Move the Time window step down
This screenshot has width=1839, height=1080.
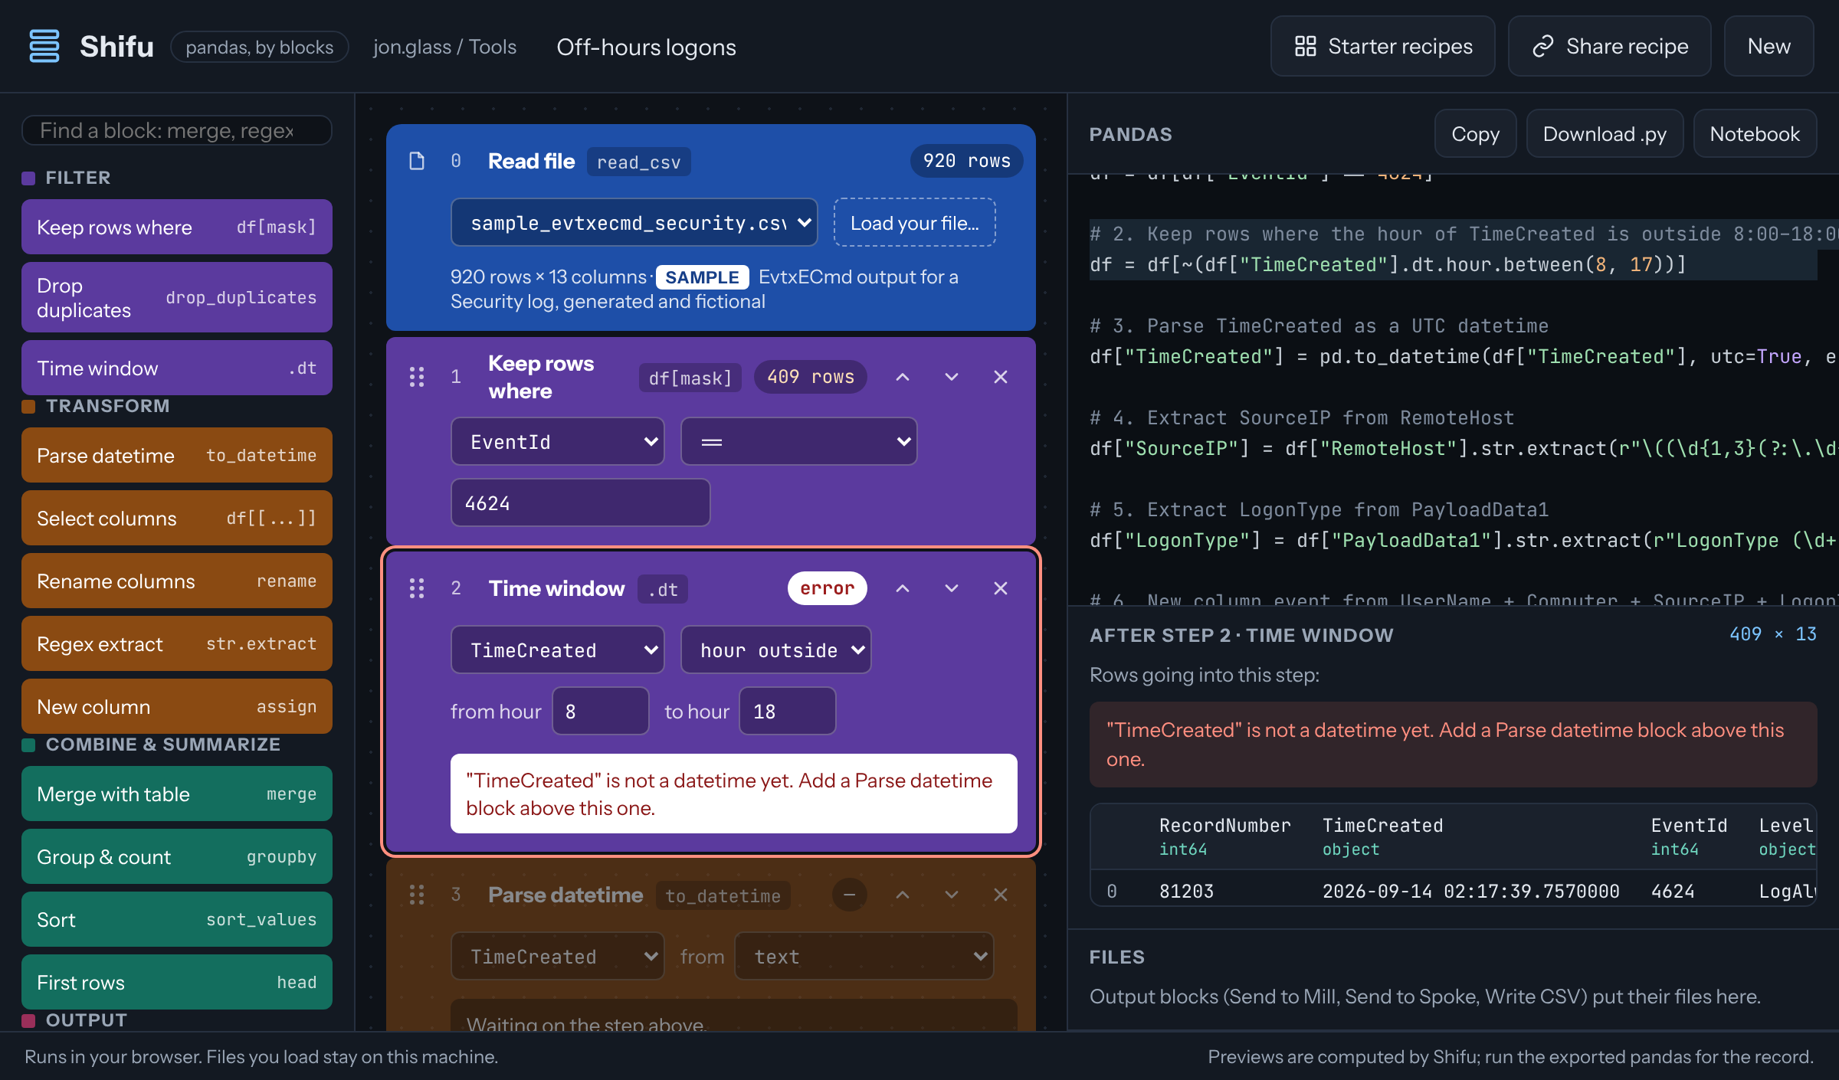[x=952, y=588]
